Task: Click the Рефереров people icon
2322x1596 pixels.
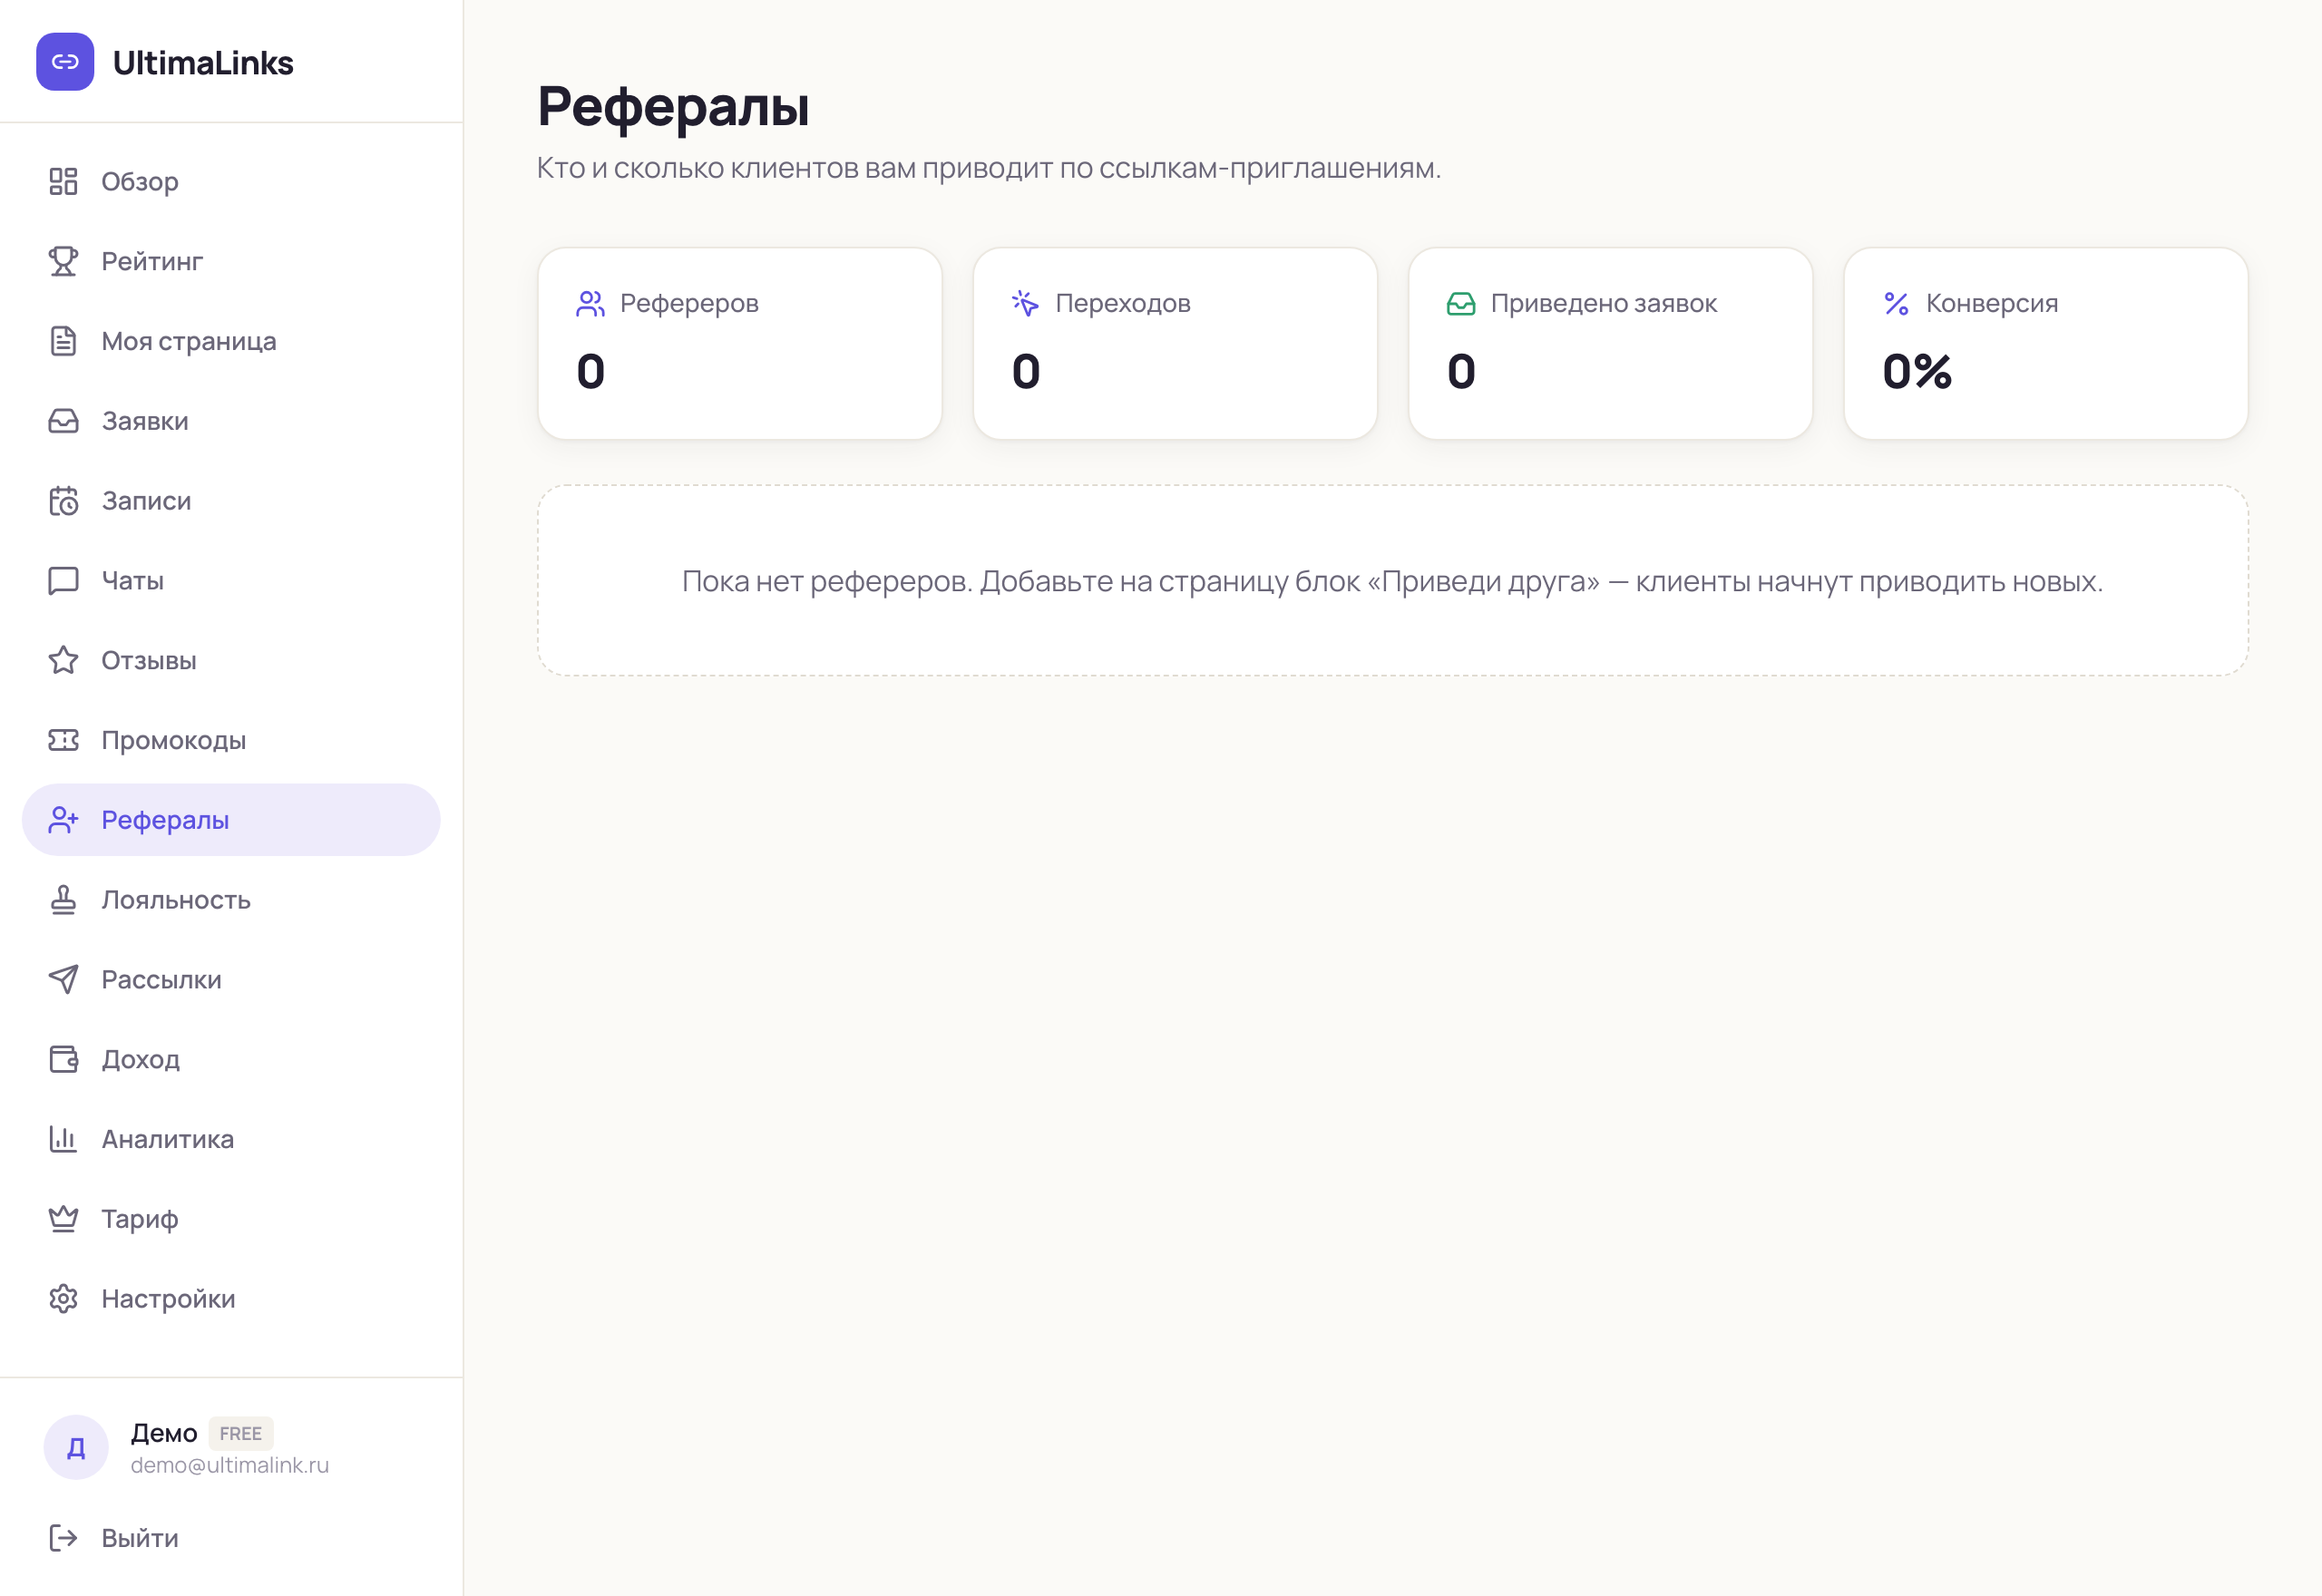Action: [590, 303]
